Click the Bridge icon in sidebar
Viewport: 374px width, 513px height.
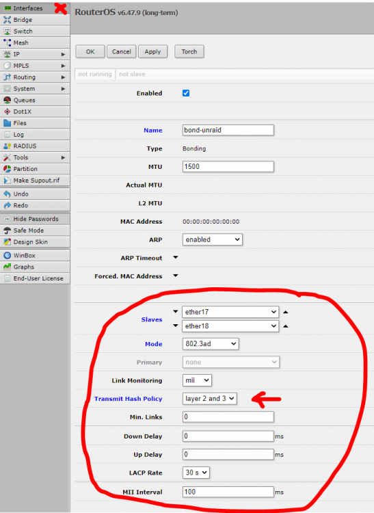pyautogui.click(x=8, y=20)
